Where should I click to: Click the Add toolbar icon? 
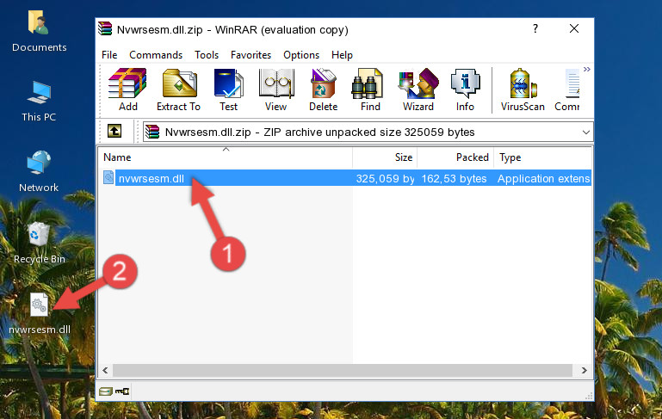[x=127, y=89]
